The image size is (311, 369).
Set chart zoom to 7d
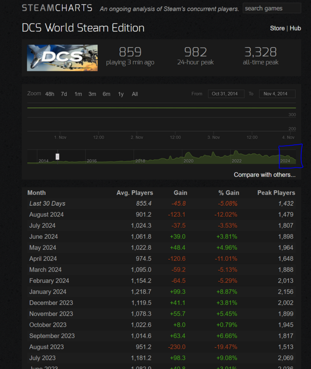pyautogui.click(x=64, y=94)
